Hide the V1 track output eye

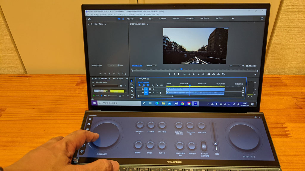(x=153, y=89)
